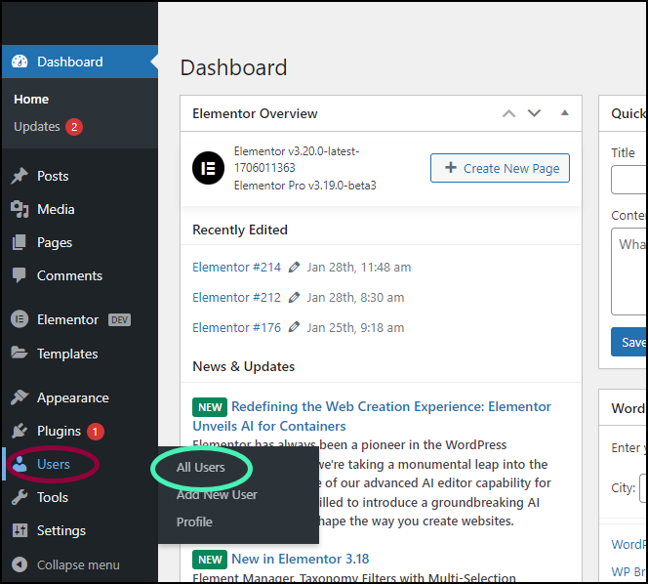
Task: Click the Quick Draft Title input field
Action: click(629, 180)
